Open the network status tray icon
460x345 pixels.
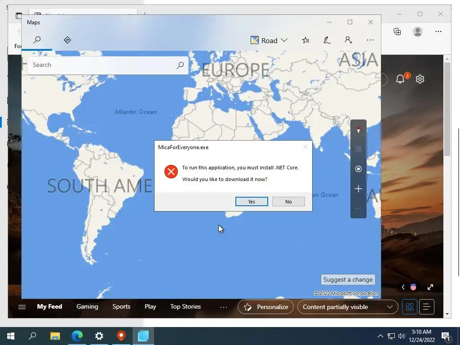coord(391,336)
